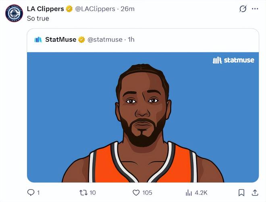
Task: Click LA Clippers gold verified badge
Action: click(69, 9)
